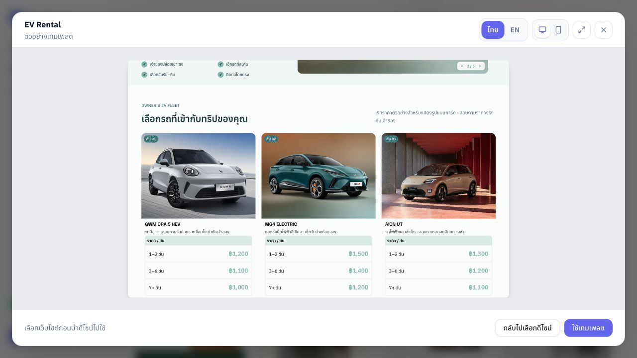Click the ฿1,100 price for GWM ORA 5 HEV
The height and width of the screenshot is (358, 637).
[x=238, y=271]
